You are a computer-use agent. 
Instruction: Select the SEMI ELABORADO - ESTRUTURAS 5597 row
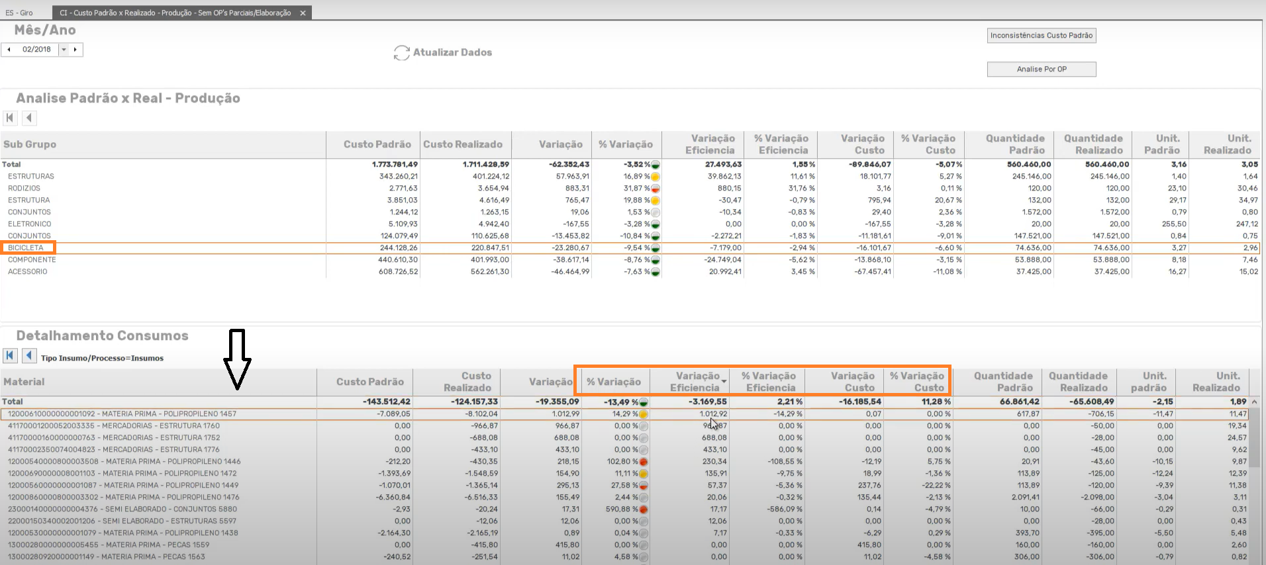click(624, 521)
